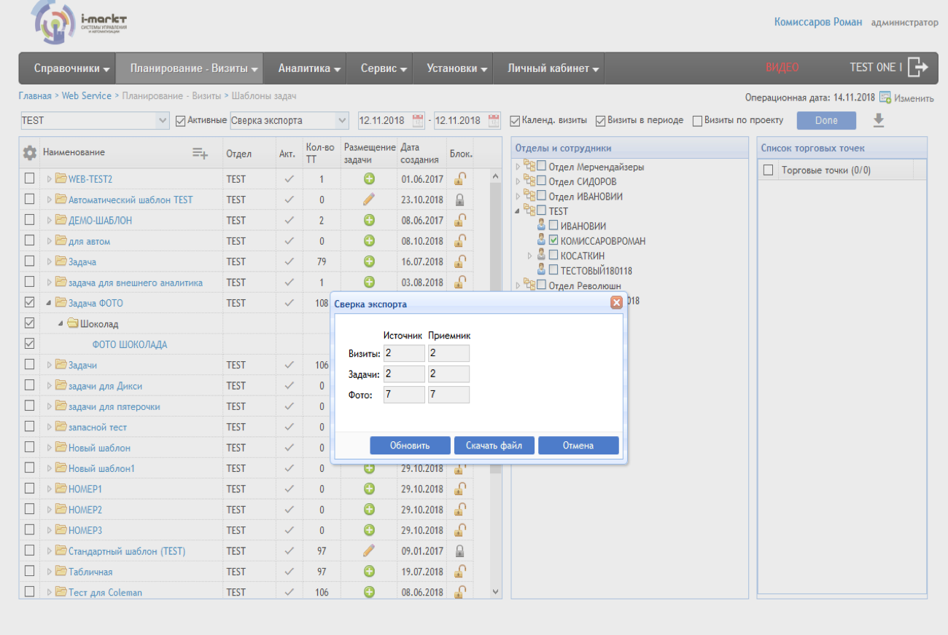This screenshot has height=635, width=948.
Task: Enable the Визиты по проекту checkbox
Action: click(697, 121)
